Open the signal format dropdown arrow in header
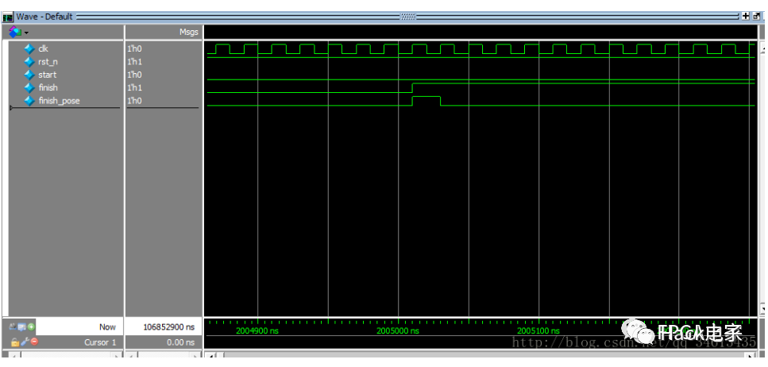 [26, 33]
